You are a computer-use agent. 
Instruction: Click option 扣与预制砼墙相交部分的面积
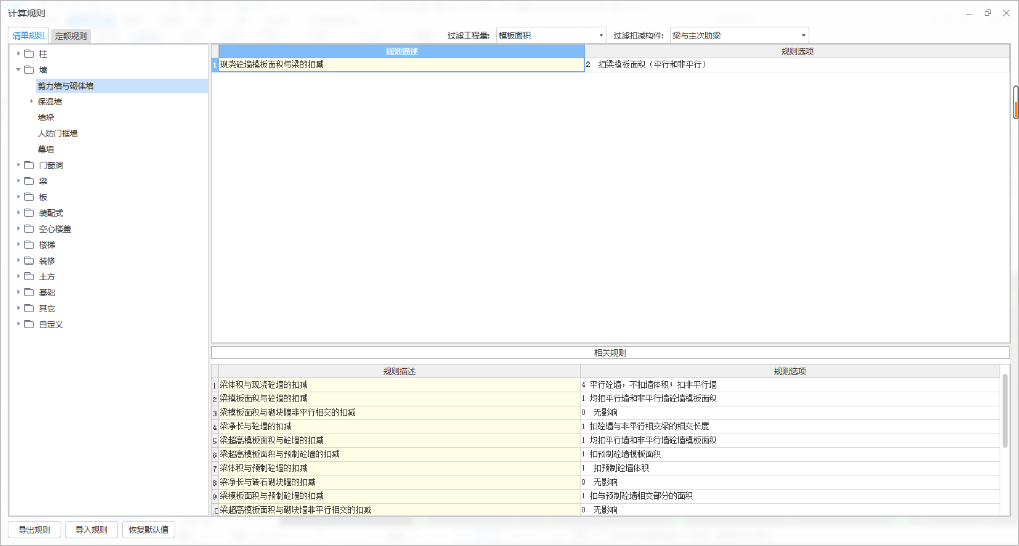(x=790, y=496)
